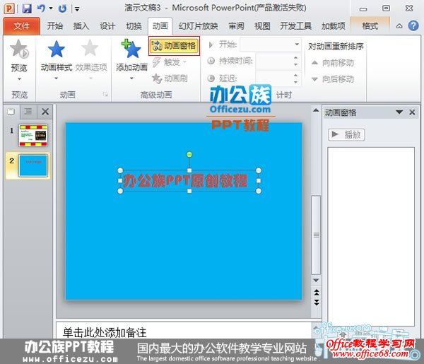
Task: Expand the Animation Pane options dropdown arrow
Action: pos(399,112)
